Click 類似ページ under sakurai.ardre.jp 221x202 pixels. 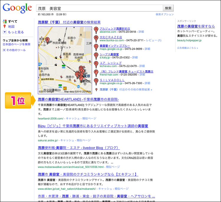tap(84, 140)
